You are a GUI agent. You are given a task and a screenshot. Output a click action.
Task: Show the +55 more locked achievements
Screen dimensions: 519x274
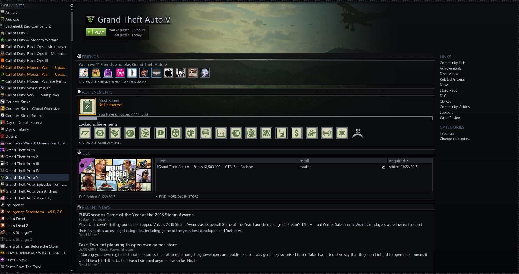coord(357,133)
